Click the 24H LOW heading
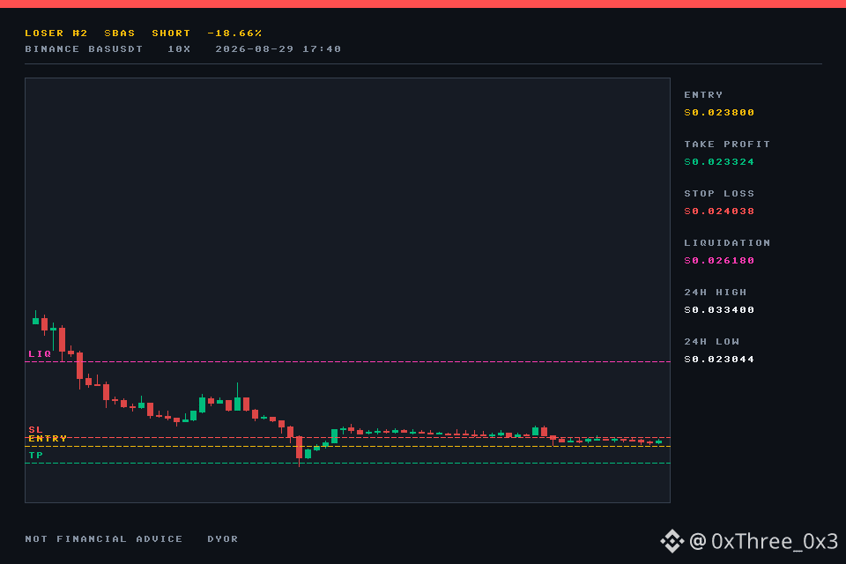846x564 pixels. 711,342
